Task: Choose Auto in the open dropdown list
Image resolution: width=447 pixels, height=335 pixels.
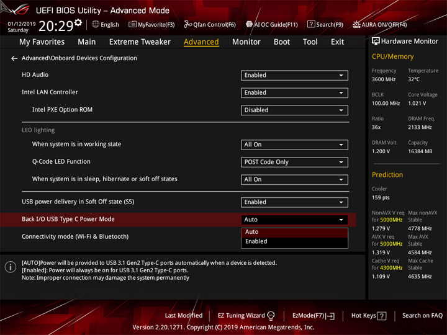Action: [x=294, y=232]
